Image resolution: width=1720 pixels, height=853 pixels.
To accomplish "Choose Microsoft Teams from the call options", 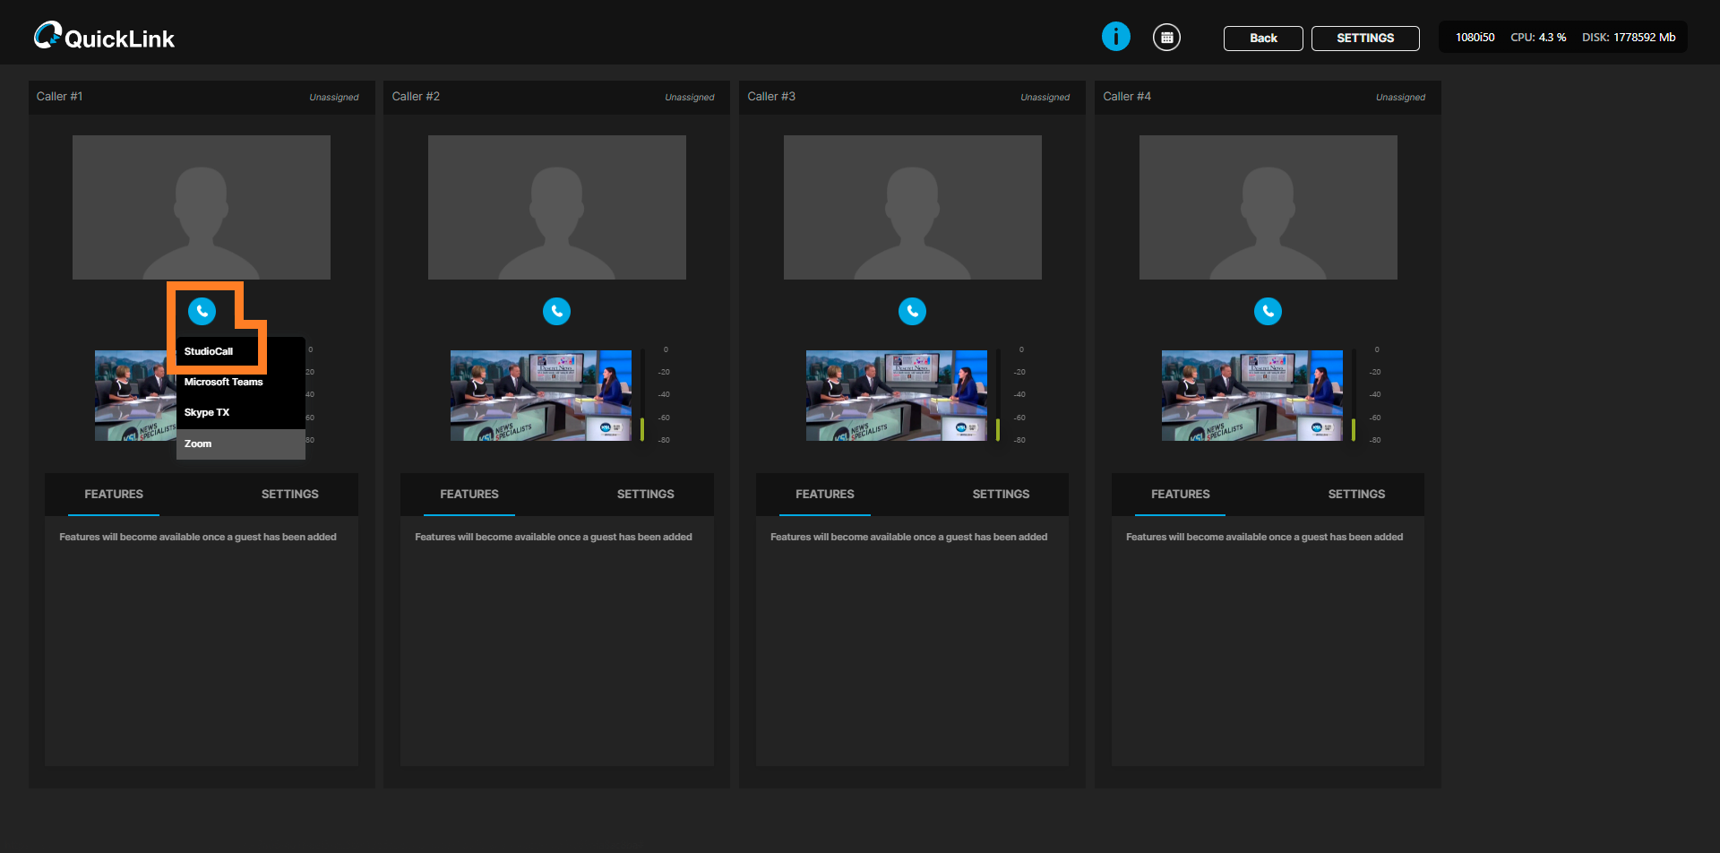I will point(223,382).
